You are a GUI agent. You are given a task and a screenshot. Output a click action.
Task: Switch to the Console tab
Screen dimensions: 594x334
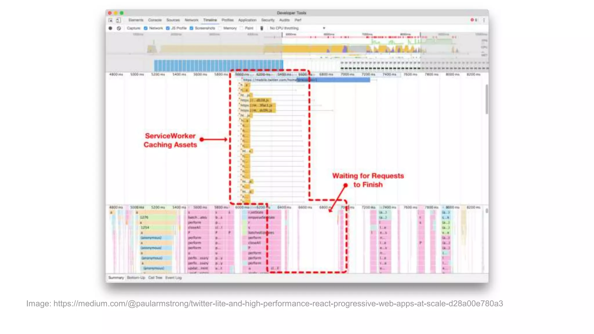(x=155, y=20)
